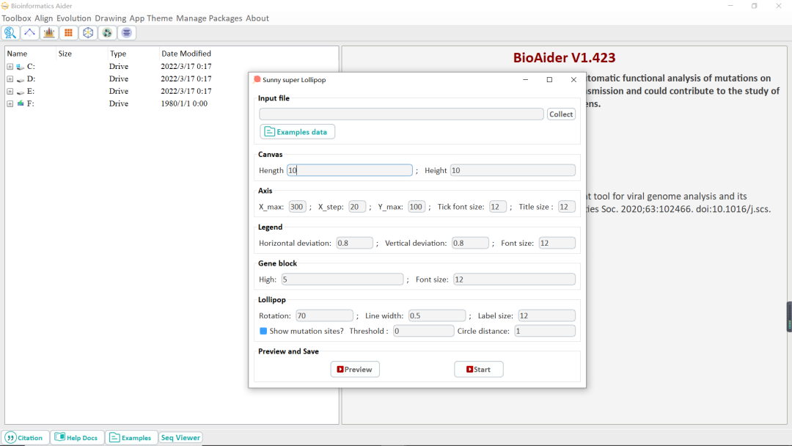The width and height of the screenshot is (792, 446).
Task: Click the X_step input field
Action: tap(357, 207)
